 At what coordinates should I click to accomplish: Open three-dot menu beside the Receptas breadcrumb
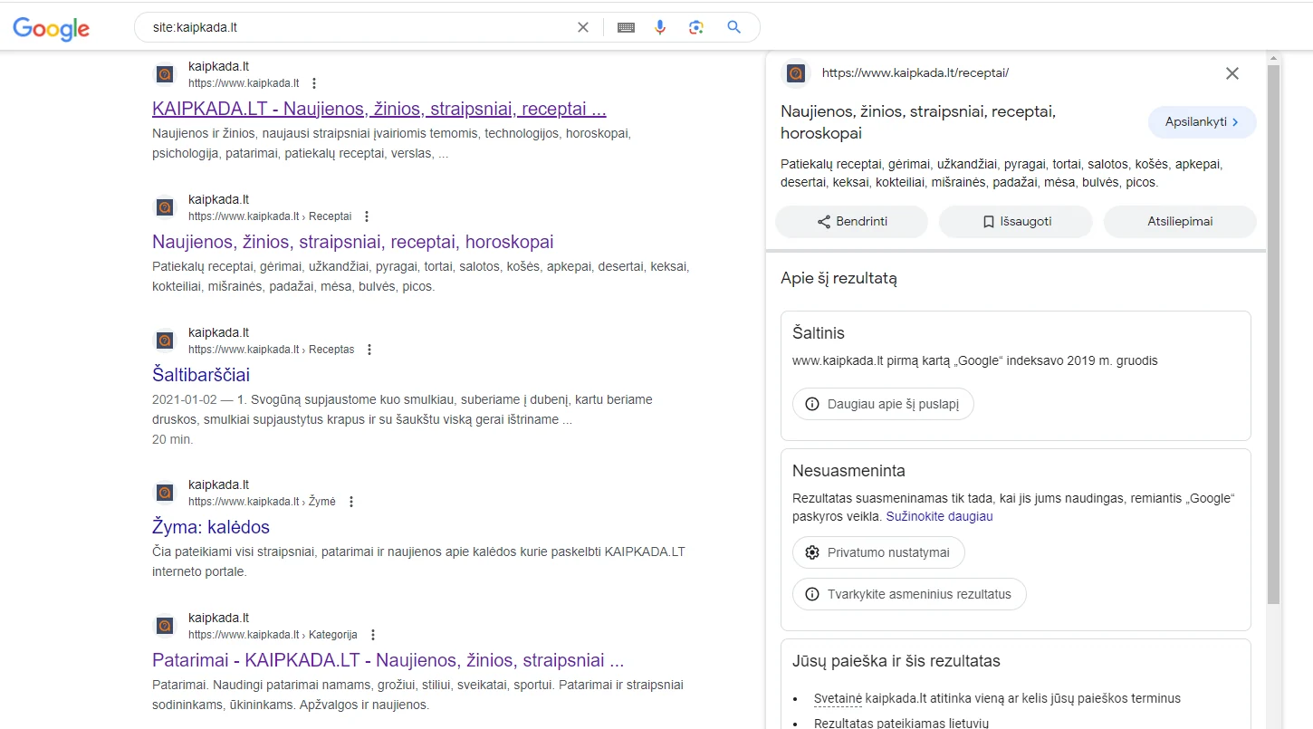click(x=369, y=350)
